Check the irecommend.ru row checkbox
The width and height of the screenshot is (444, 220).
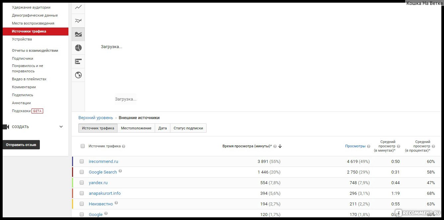click(x=82, y=162)
